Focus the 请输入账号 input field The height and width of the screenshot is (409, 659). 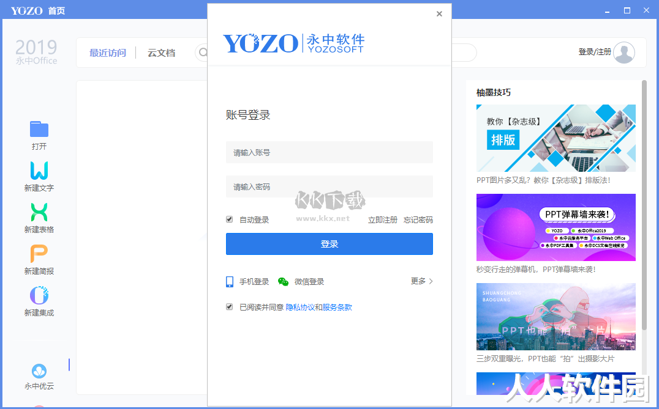pos(329,152)
